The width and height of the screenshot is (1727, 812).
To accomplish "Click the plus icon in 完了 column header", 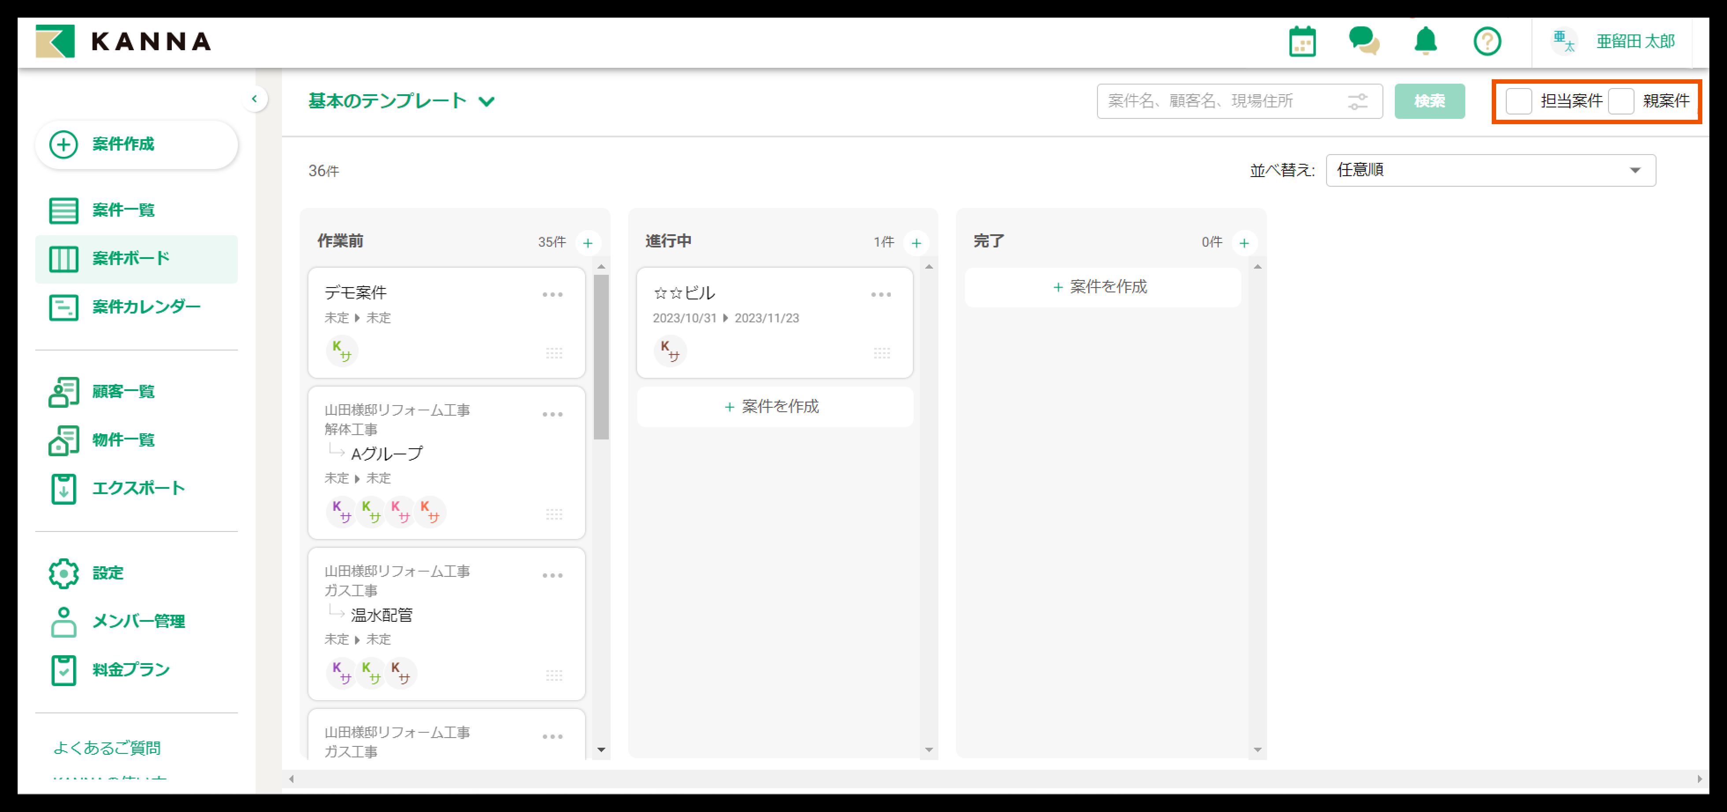I will (x=1244, y=243).
